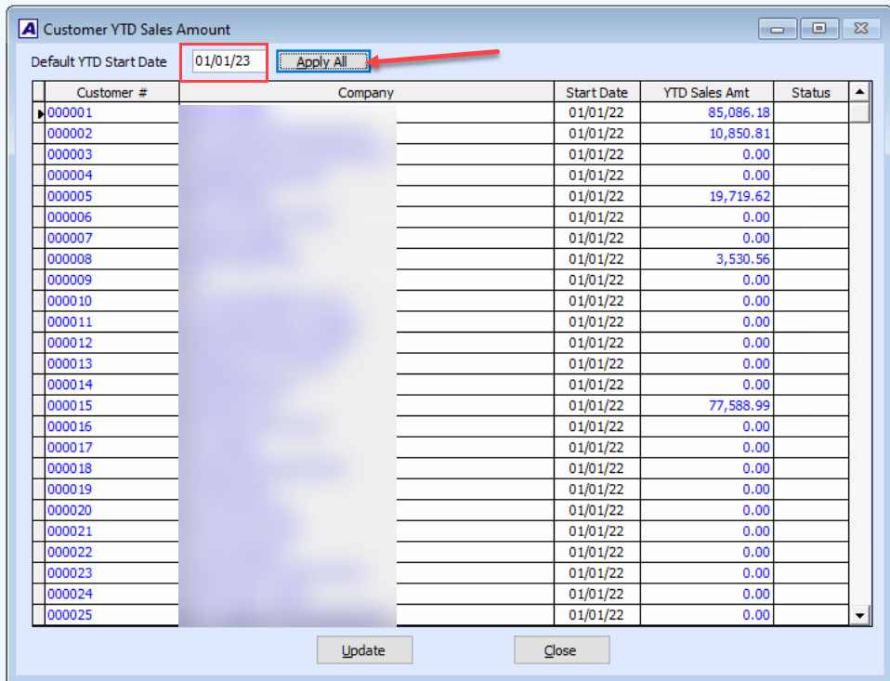Screen dimensions: 890x681
Task: Click the scrollbar down arrow on the grid
Action: (x=859, y=614)
